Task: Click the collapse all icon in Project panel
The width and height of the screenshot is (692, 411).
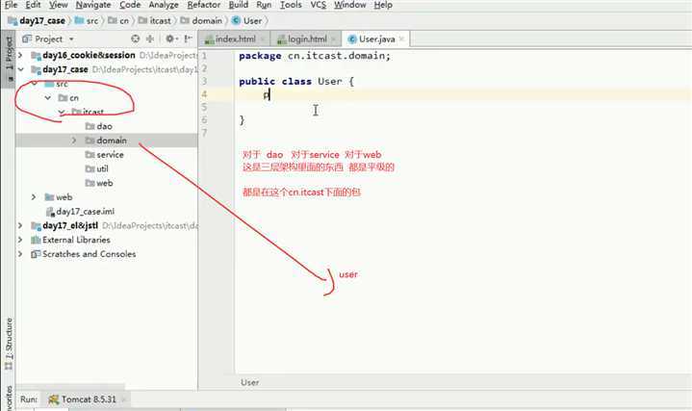Action: [x=150, y=39]
